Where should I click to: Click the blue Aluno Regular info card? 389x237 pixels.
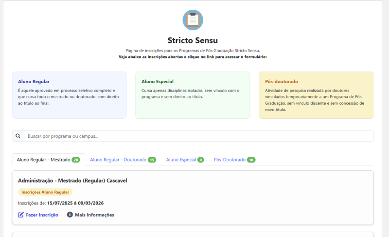click(x=69, y=95)
